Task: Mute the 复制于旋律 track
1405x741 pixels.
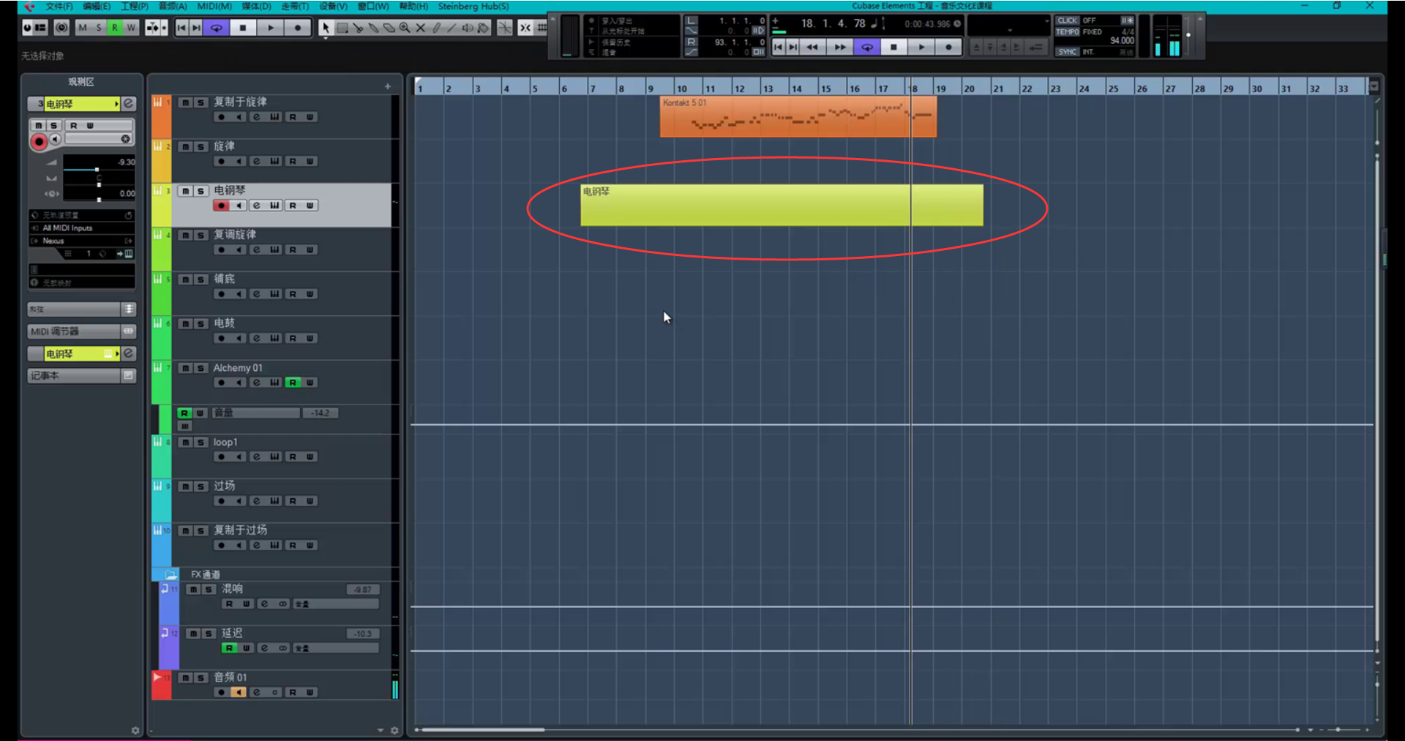Action: [x=186, y=102]
